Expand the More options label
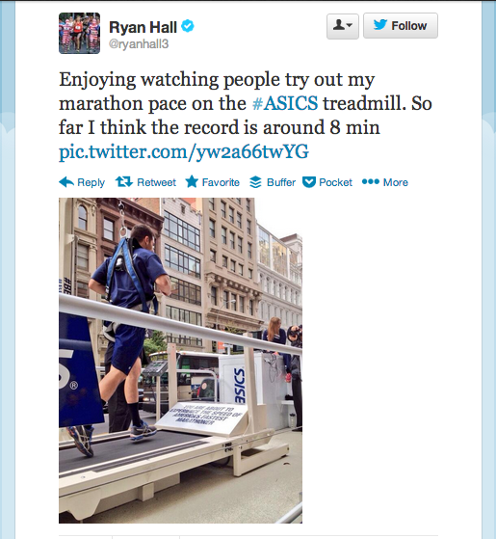The width and height of the screenshot is (496, 539). pos(396,182)
